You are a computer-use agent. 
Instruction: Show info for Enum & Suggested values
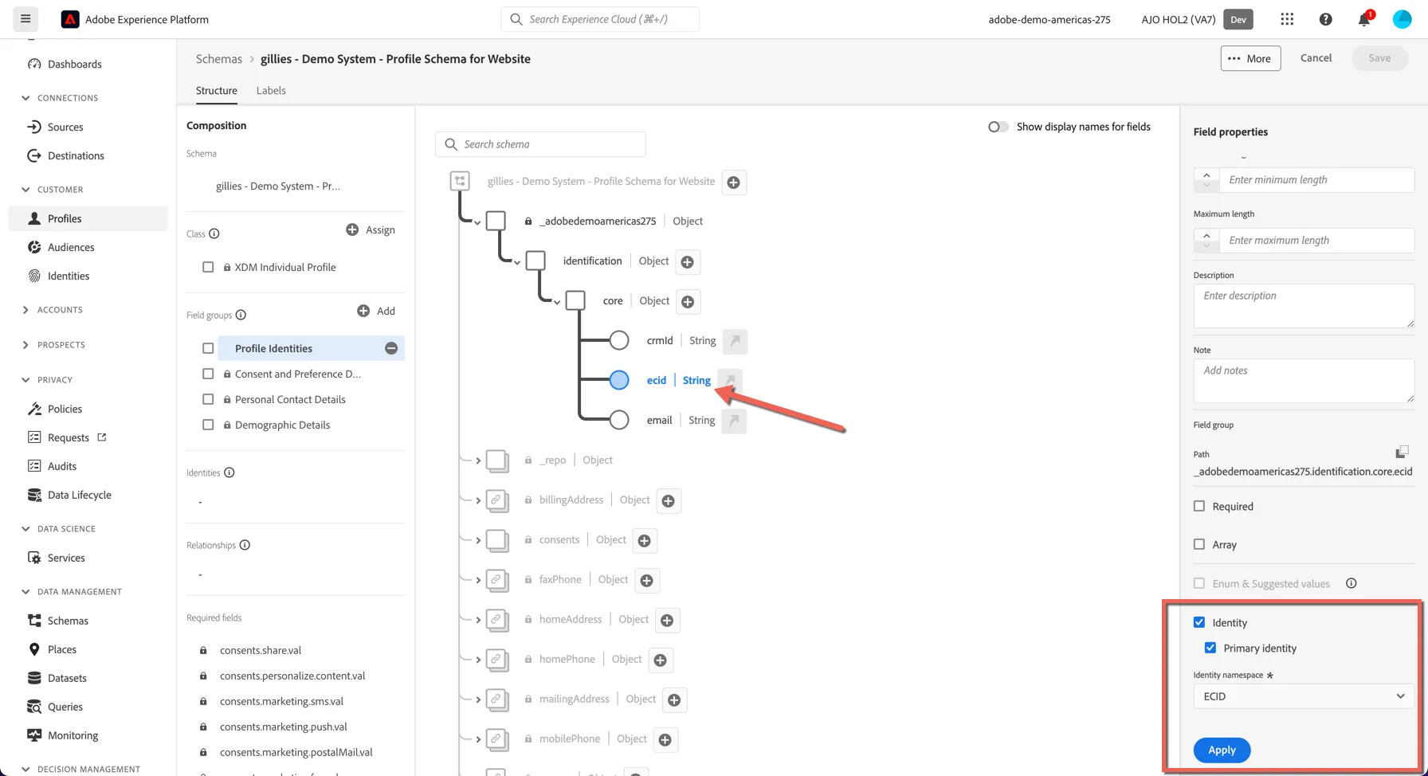1351,583
